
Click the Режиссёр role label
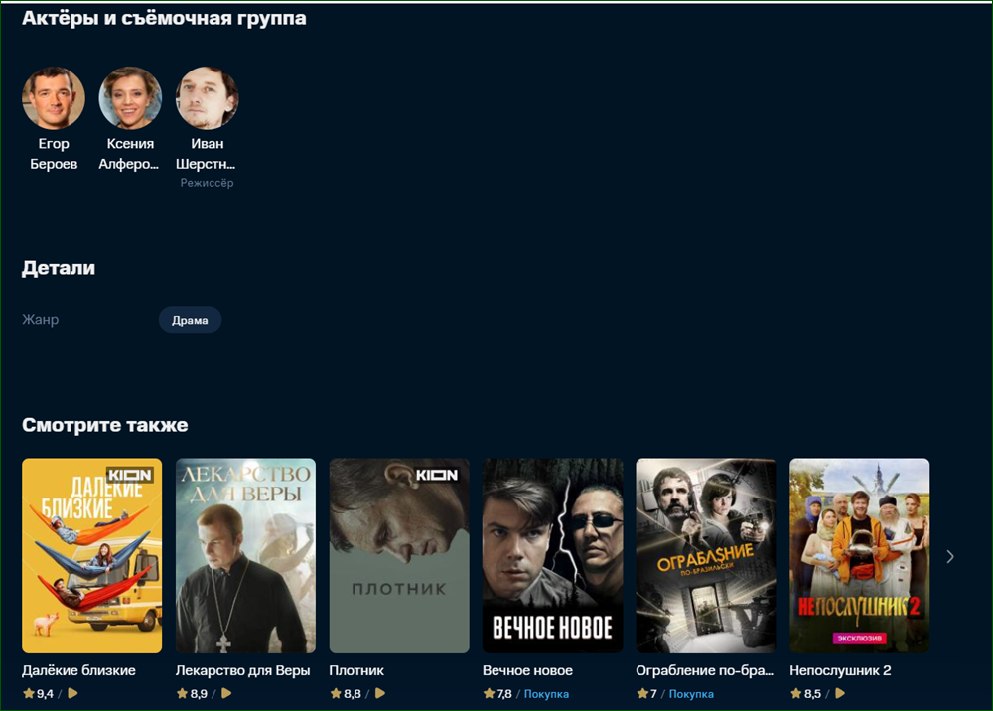coord(208,183)
